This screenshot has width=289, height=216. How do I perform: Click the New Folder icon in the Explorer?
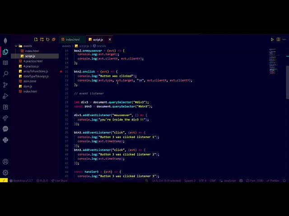(42, 40)
